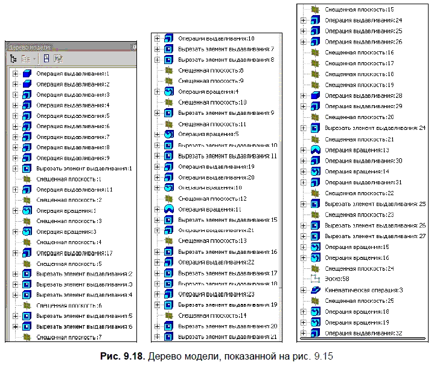
Task: Click the revolve icon of Операция вращения:19
Action: point(315,322)
